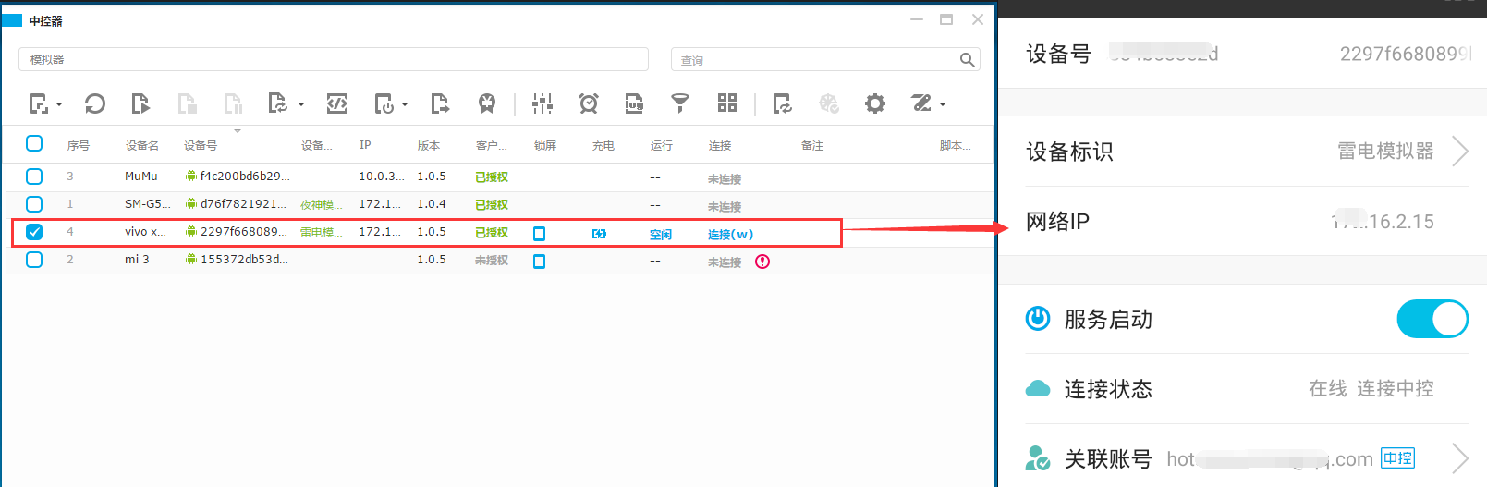
Task: Open the code editor icon
Action: pos(337,103)
